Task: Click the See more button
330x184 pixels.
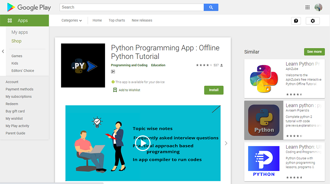Action: coord(314,52)
